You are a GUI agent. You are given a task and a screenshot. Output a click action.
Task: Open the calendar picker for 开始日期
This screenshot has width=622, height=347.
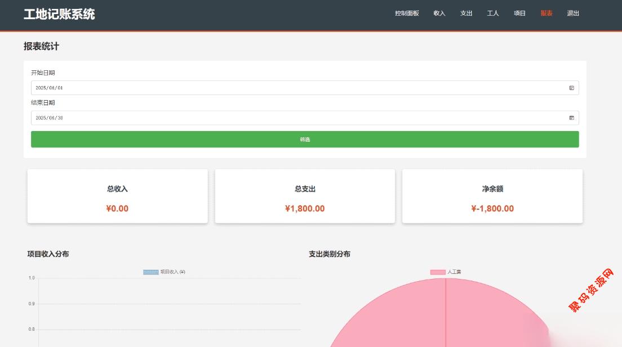coord(571,88)
